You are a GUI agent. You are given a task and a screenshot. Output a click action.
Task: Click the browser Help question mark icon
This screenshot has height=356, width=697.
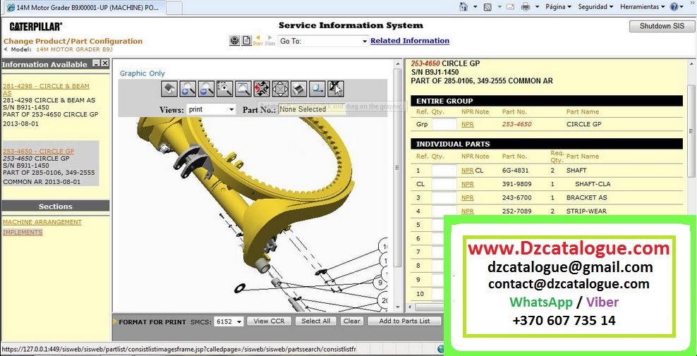(674, 6)
